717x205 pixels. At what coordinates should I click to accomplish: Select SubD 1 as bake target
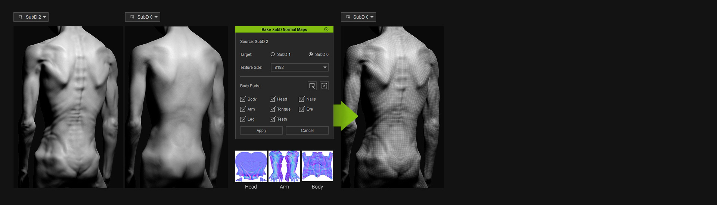tap(273, 54)
